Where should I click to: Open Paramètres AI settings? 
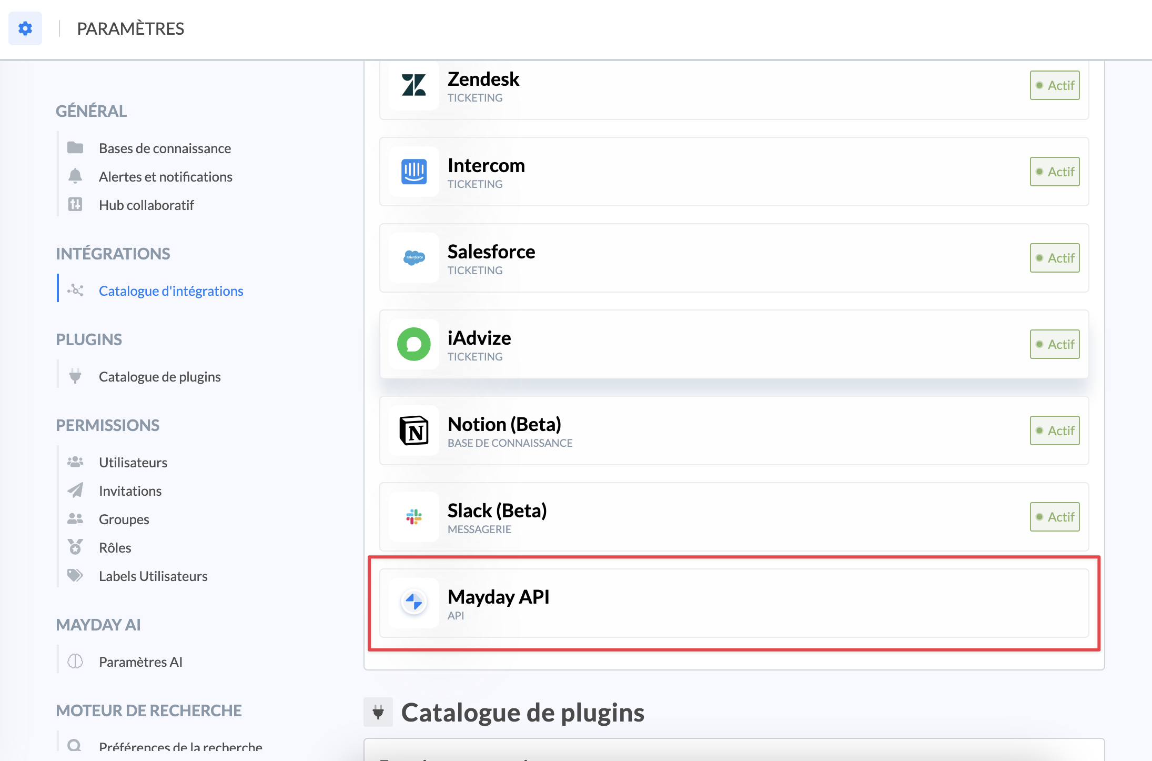140,662
